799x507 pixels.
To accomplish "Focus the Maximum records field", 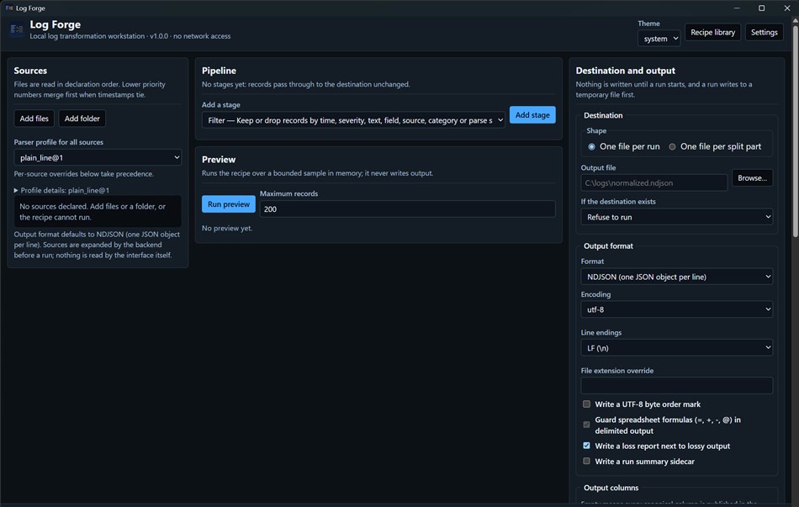I will click(x=407, y=209).
